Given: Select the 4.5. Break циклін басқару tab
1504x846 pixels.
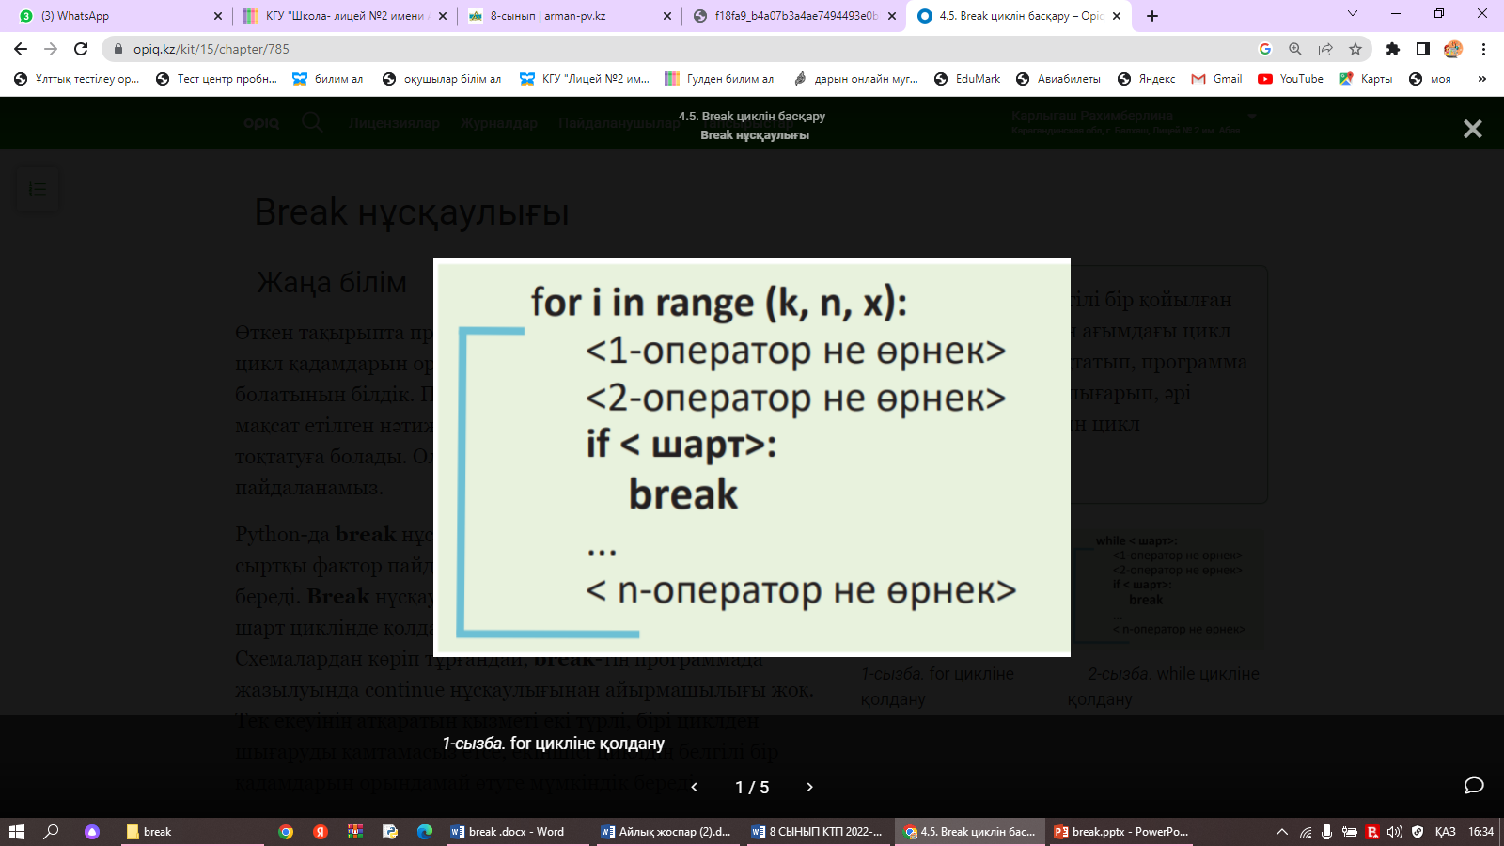Looking at the screenshot, I should (1020, 16).
